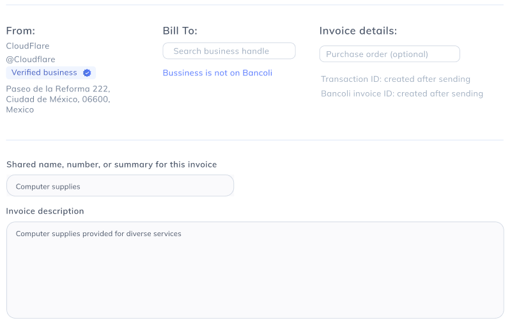
Task: Click the blue verified checkmark icon
Action: (x=87, y=73)
